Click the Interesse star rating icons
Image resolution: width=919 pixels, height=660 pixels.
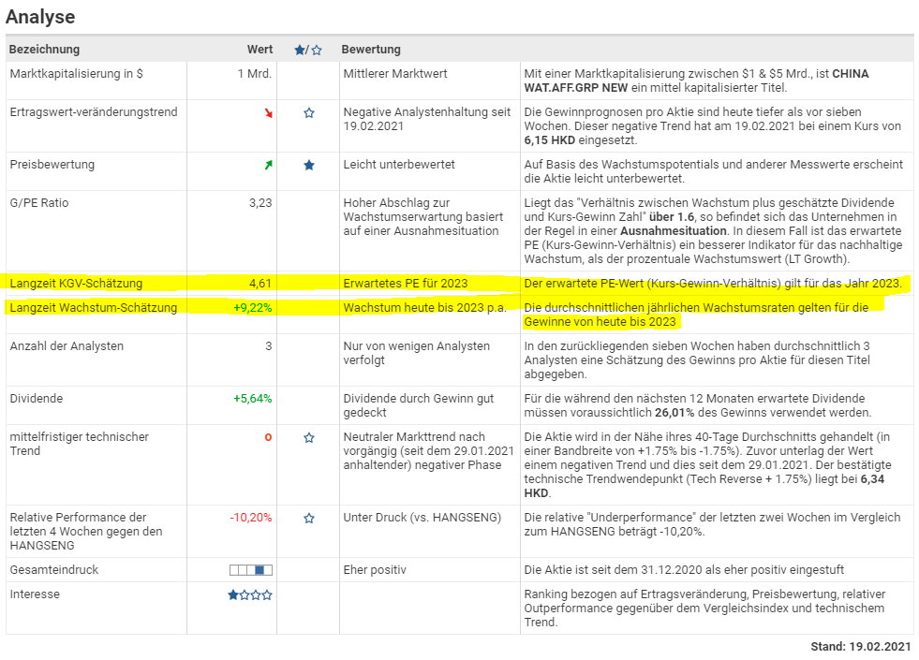pos(250,594)
